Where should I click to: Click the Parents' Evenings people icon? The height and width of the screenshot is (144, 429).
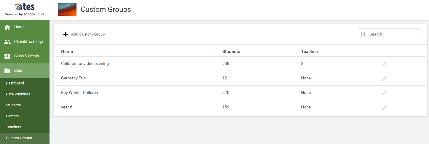(7, 42)
